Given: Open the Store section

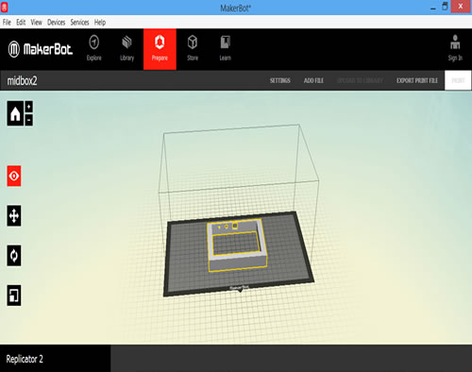Looking at the screenshot, I should pos(193,49).
